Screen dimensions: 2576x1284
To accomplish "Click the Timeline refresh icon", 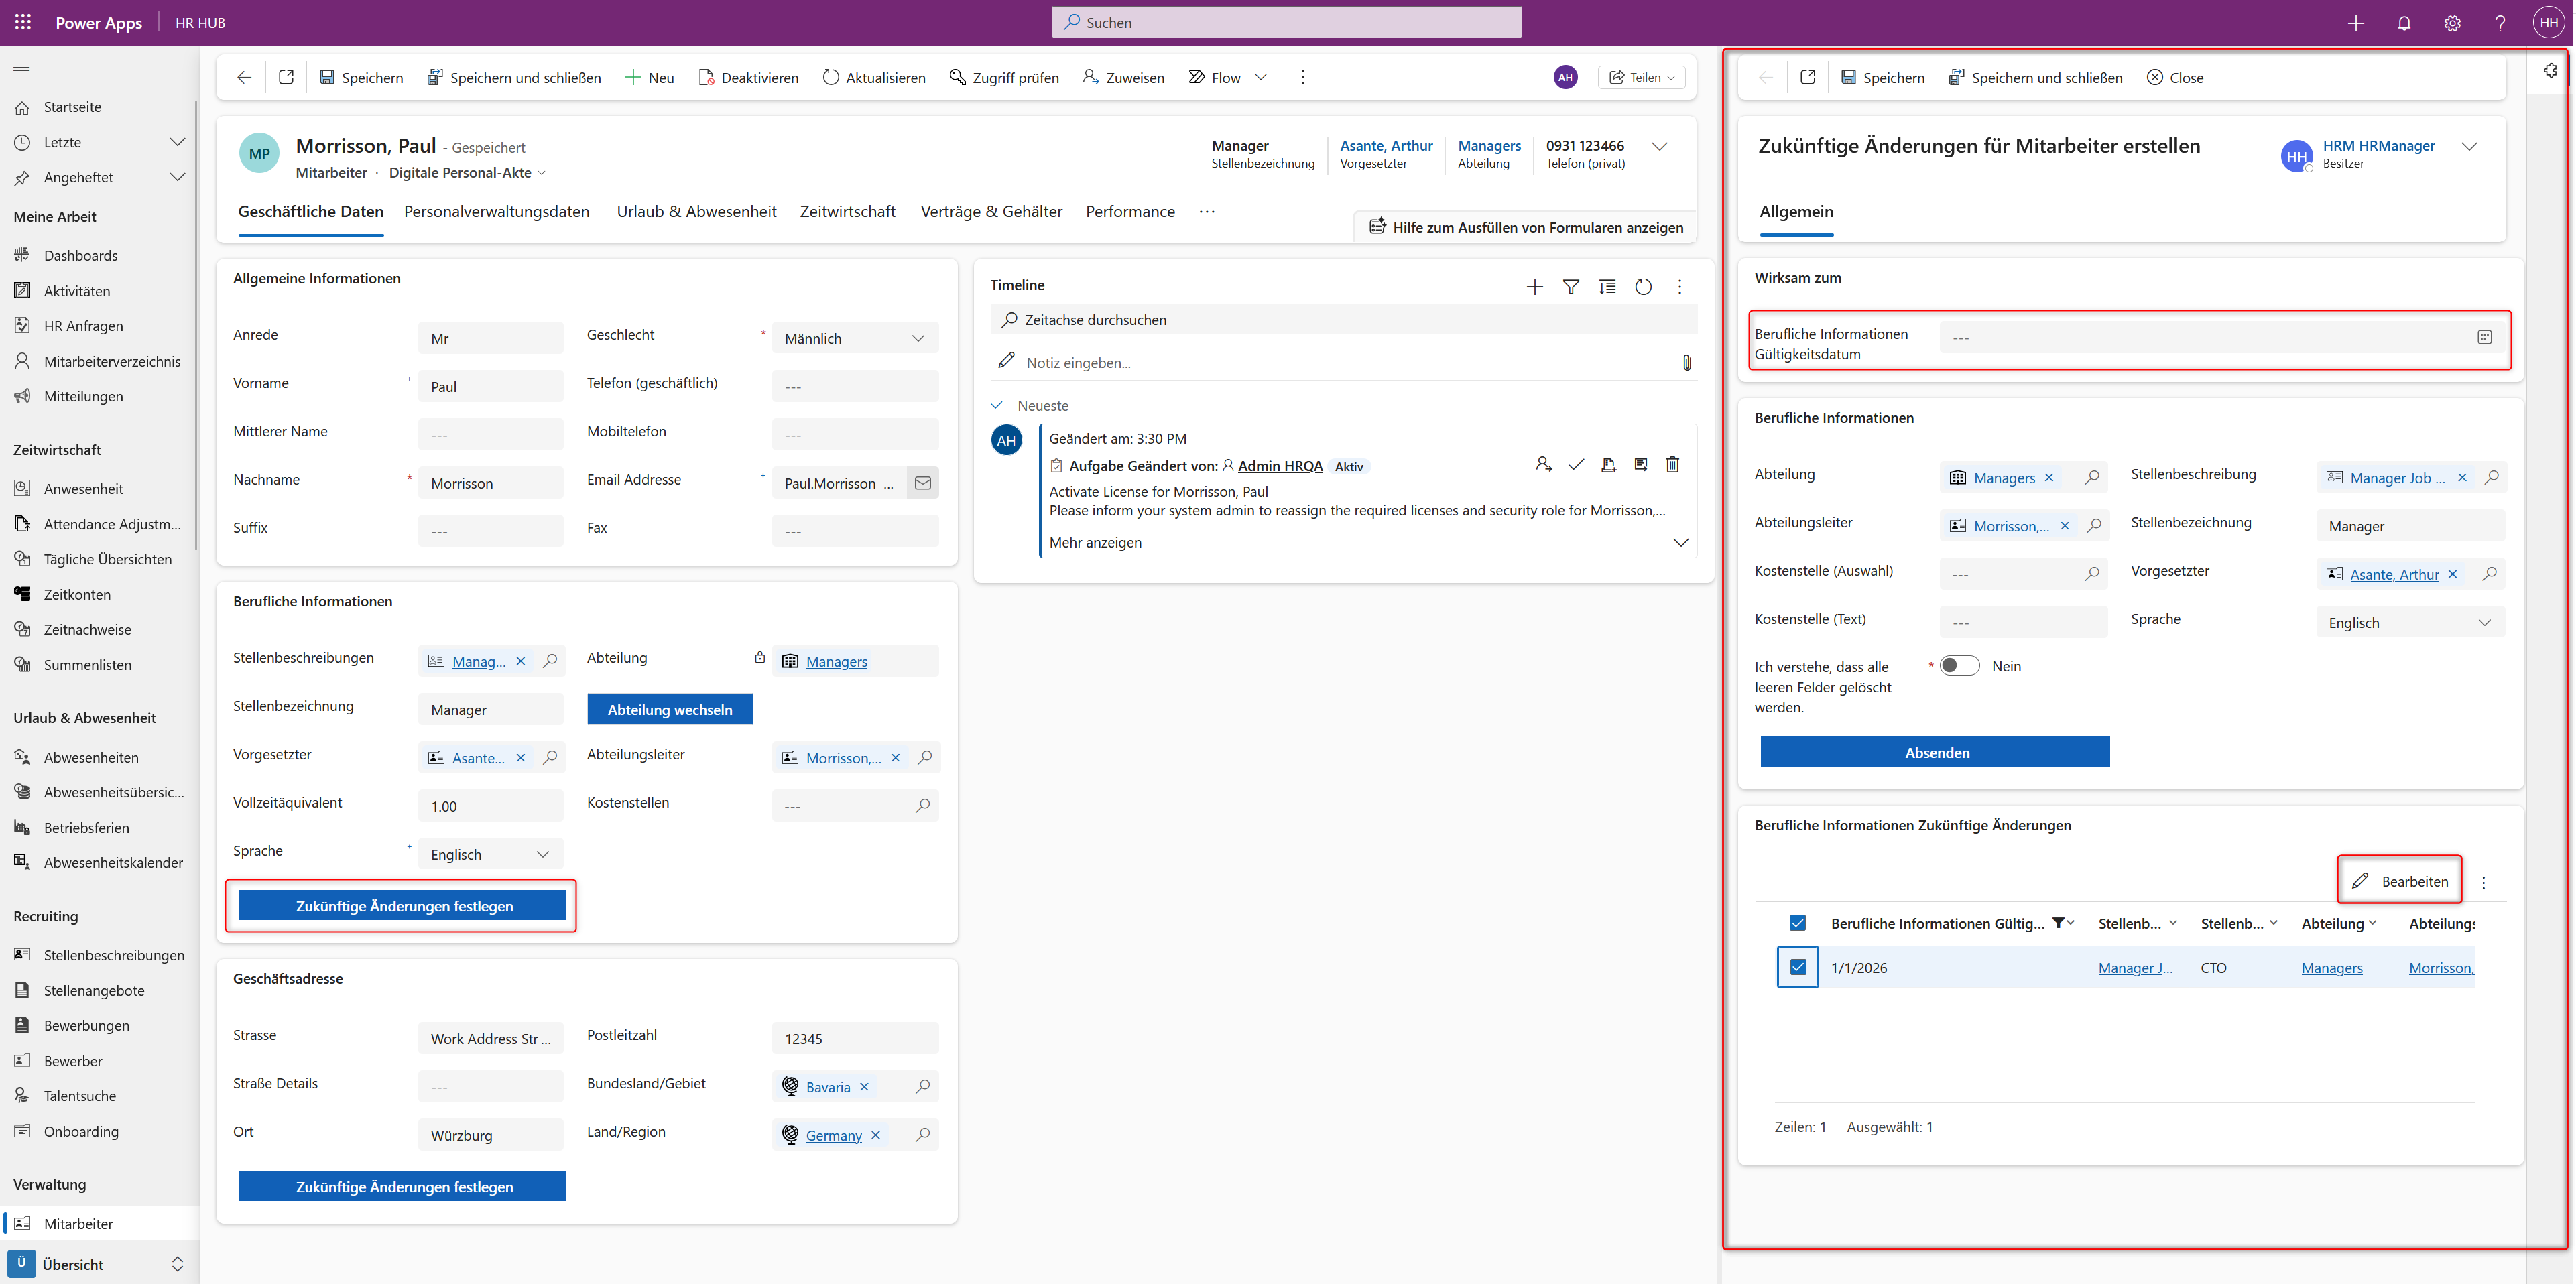I will 1643,287.
